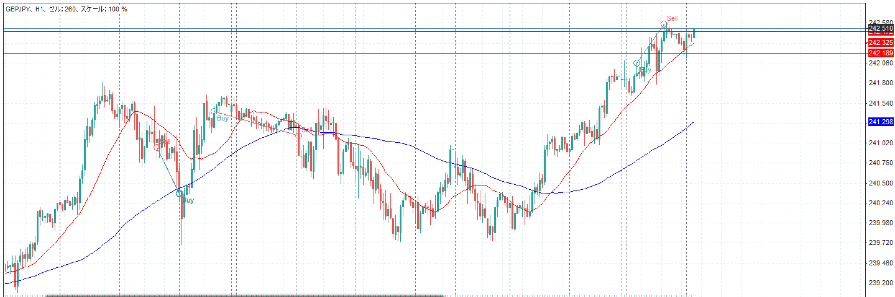Click the 240.500 value on the price axis
Image resolution: width=895 pixels, height=297 pixels.
[880, 183]
